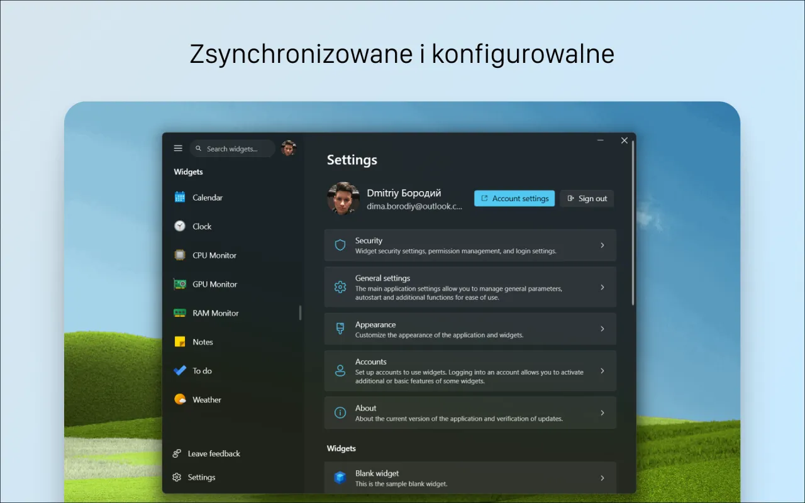This screenshot has width=805, height=503.
Task: Open the Clock widget
Action: click(x=203, y=226)
